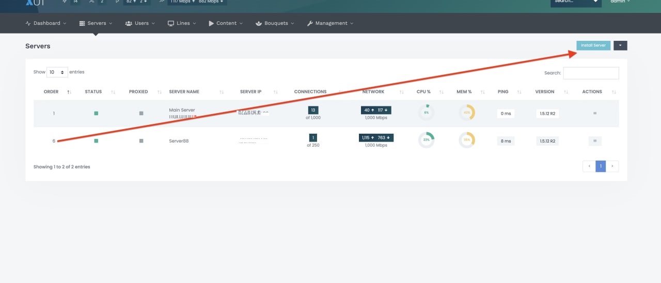Click the XUI logo in header
Screen dimensions: 661x283
(35, 2)
